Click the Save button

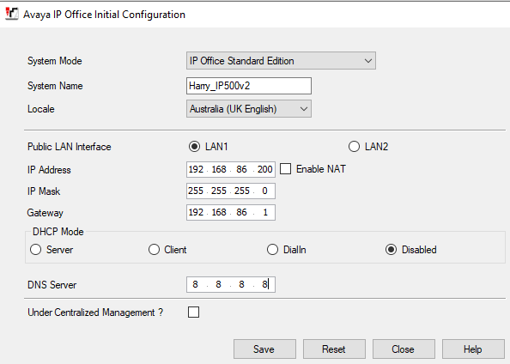point(264,349)
